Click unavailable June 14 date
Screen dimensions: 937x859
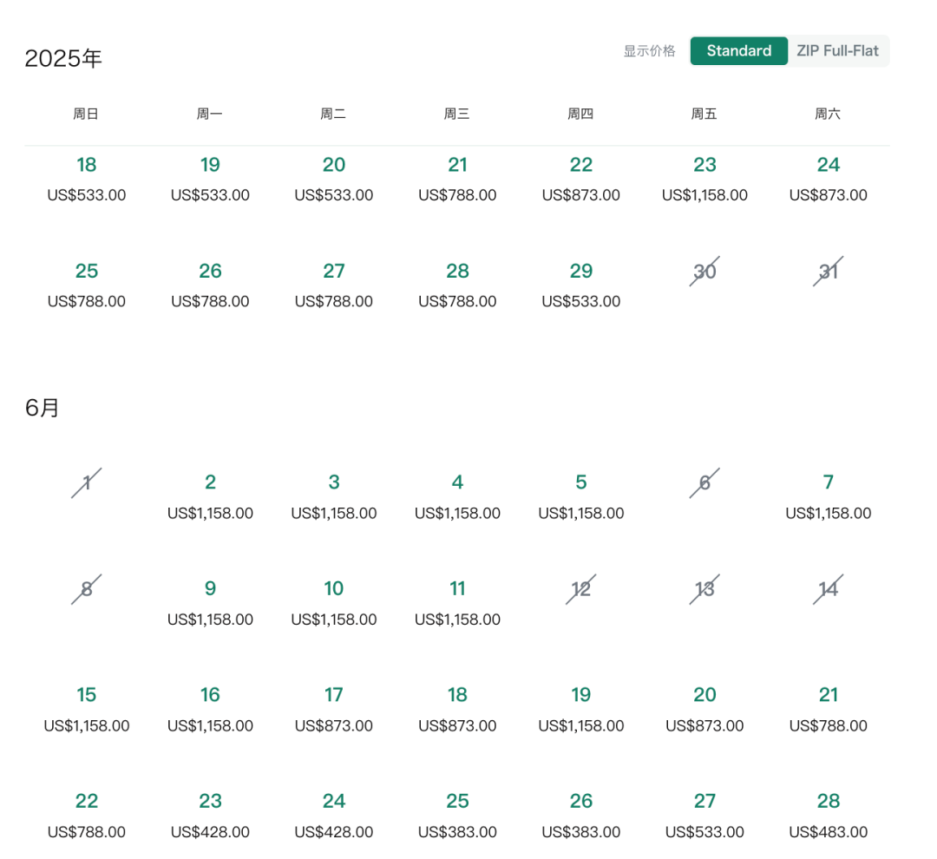click(x=829, y=589)
